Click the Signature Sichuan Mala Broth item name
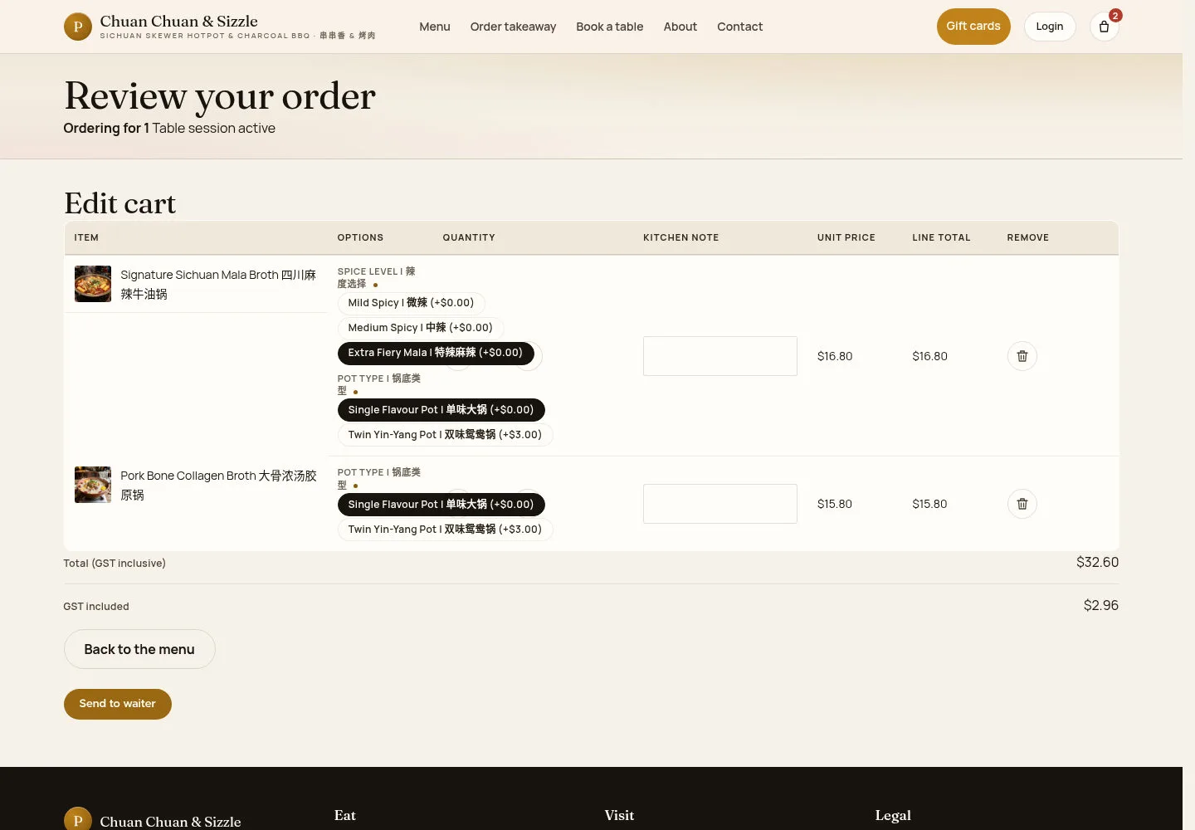 click(218, 284)
